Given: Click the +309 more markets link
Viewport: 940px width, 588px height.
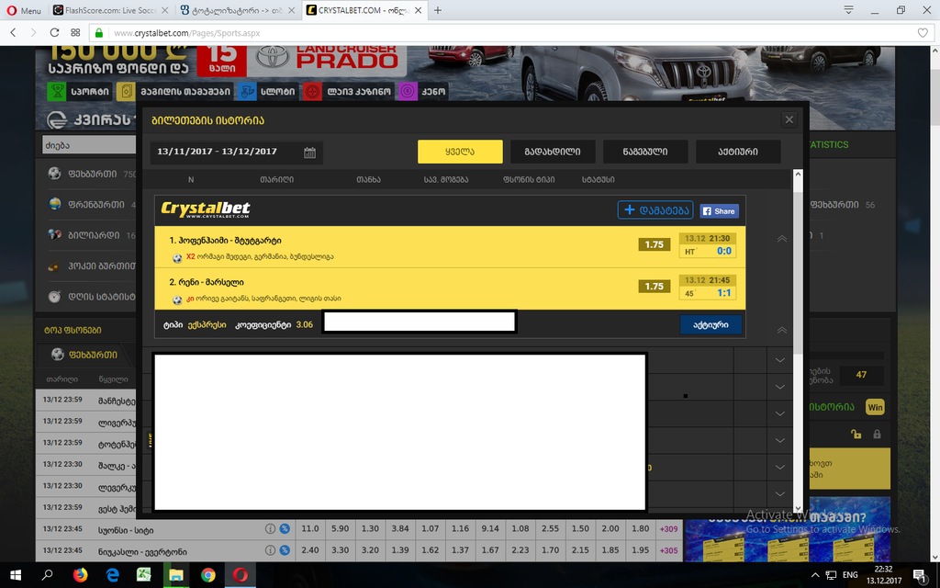Looking at the screenshot, I should pyautogui.click(x=668, y=528).
